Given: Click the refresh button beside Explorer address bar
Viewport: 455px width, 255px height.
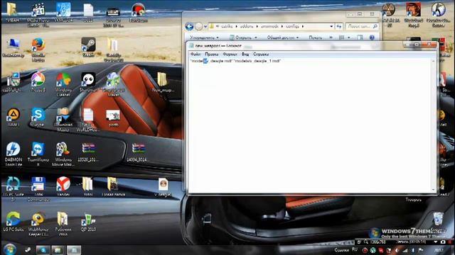Looking at the screenshot, I should click(x=339, y=26).
